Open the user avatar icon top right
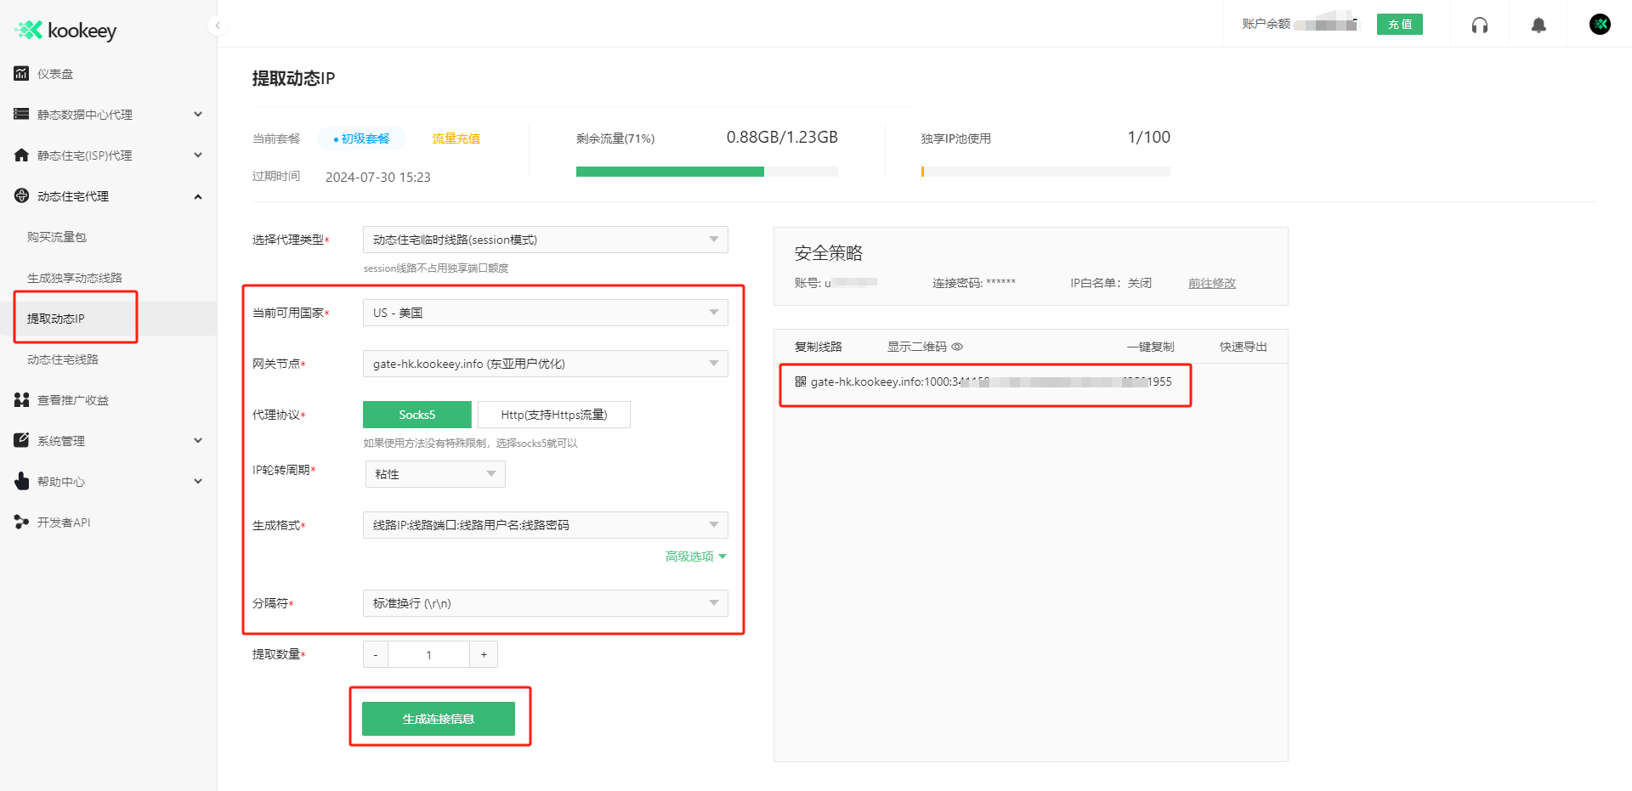 point(1600,25)
